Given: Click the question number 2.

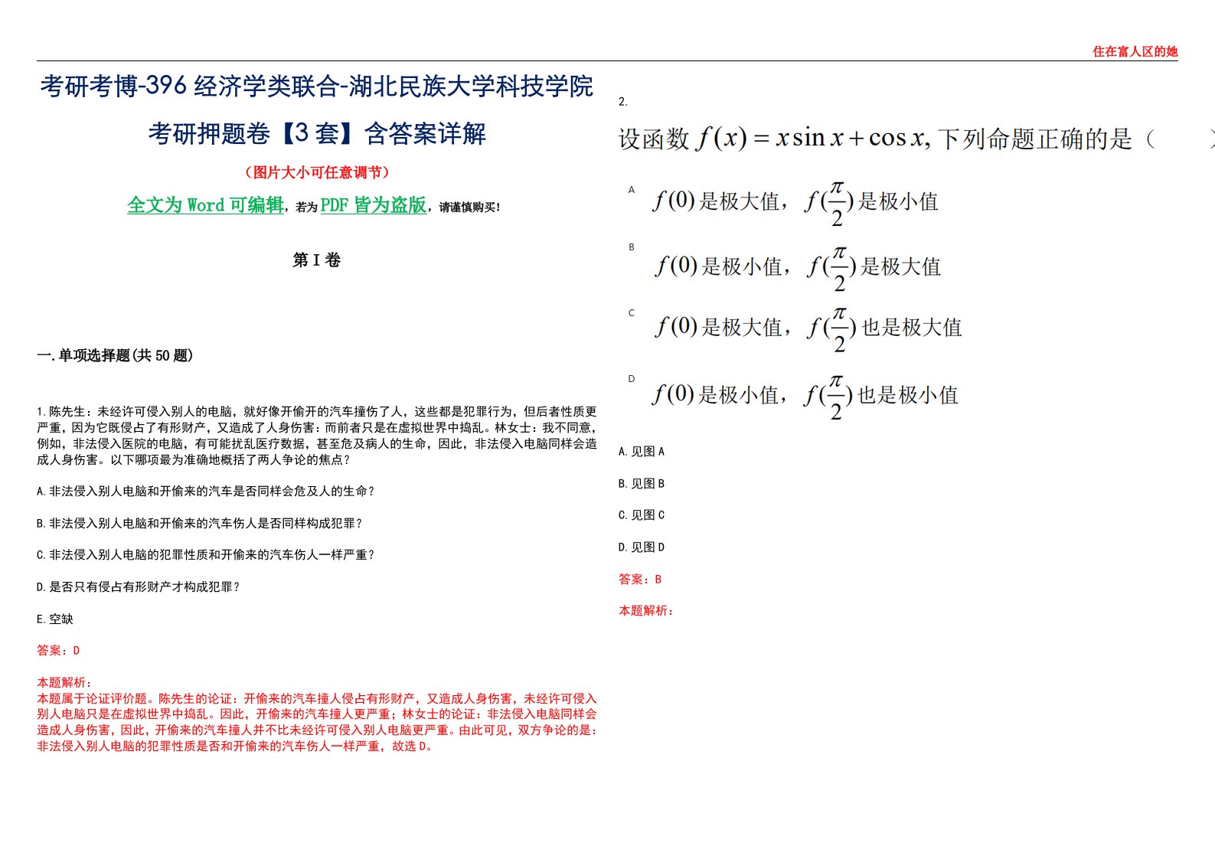Looking at the screenshot, I should 622,102.
